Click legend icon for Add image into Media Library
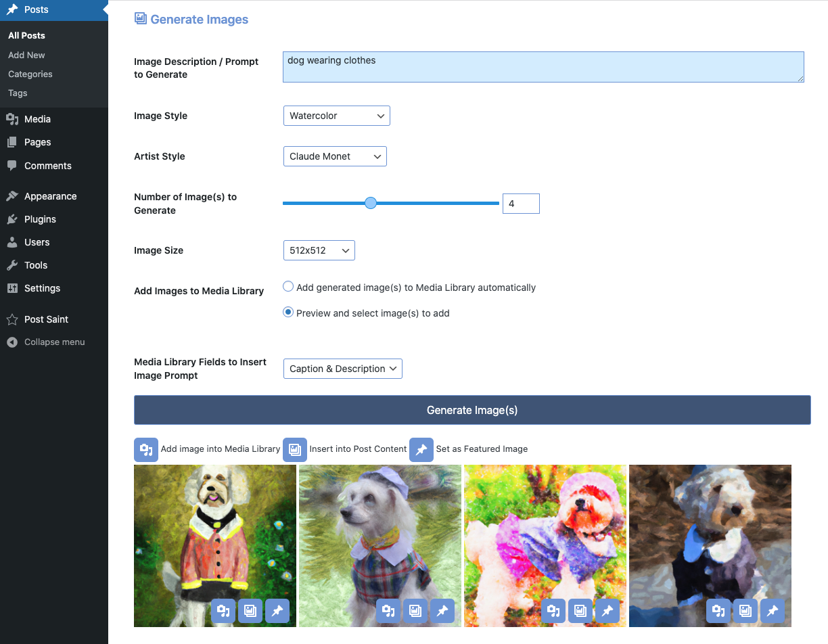 click(x=146, y=449)
